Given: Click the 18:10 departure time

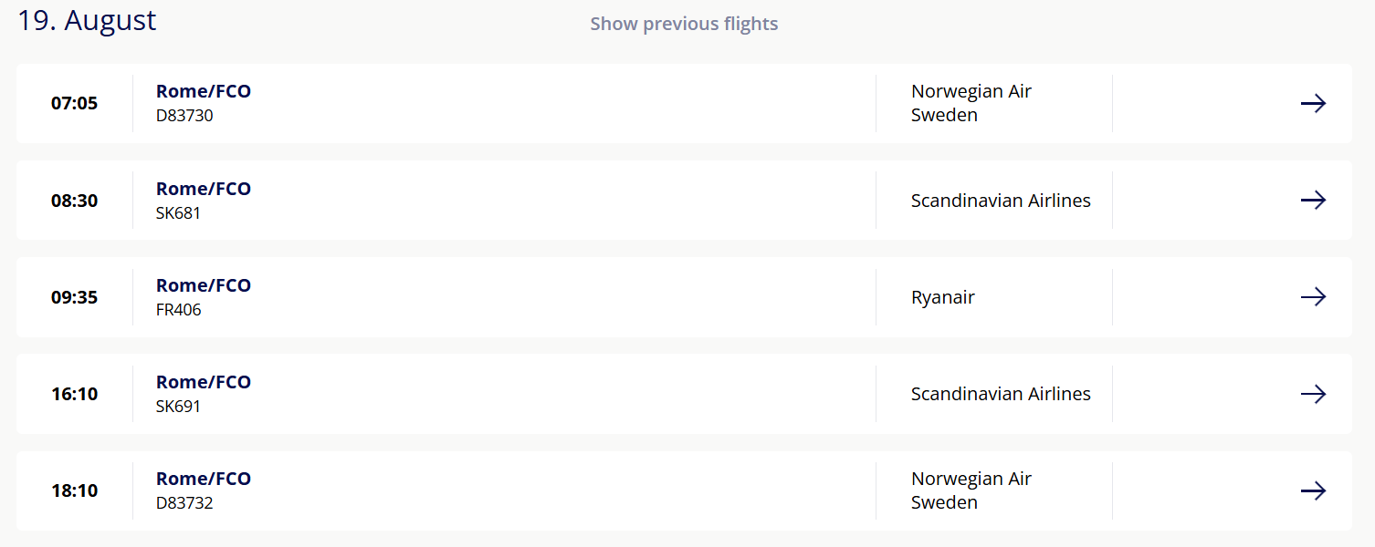Looking at the screenshot, I should click(74, 490).
